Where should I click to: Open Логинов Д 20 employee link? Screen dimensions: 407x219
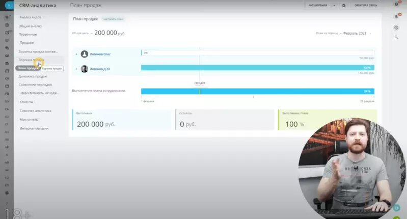pos(100,69)
